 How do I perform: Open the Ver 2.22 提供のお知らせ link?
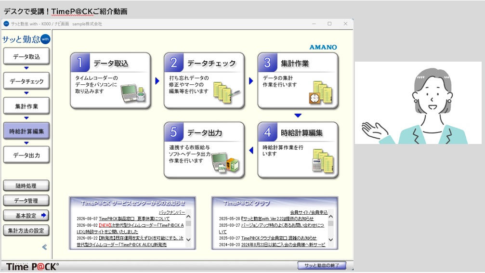click(x=277, y=219)
